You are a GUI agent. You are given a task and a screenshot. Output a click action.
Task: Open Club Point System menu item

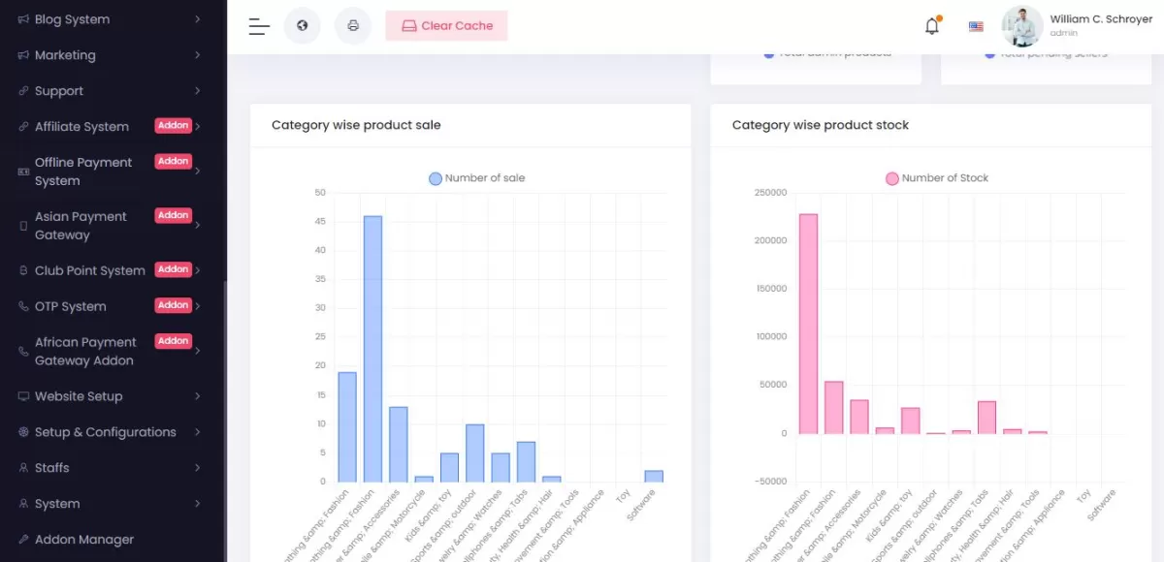[113, 270]
